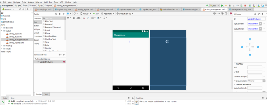Viewport: 267px width, 105px height.
Task: Switch to all attributes view icon
Action: 259,14
